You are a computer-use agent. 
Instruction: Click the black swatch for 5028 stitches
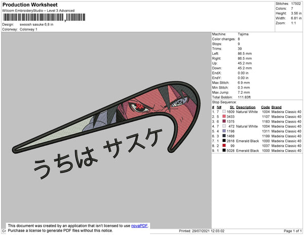[x=224, y=150]
